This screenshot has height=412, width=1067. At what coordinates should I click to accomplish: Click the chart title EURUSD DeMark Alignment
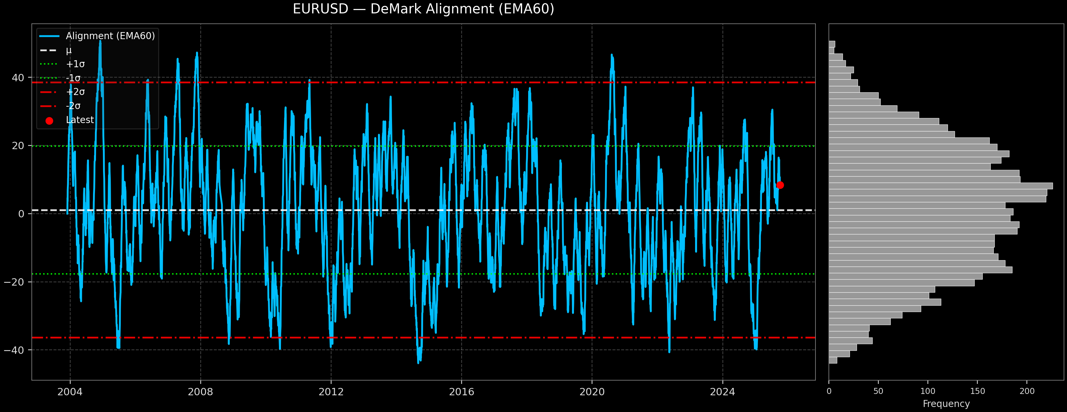[423, 9]
